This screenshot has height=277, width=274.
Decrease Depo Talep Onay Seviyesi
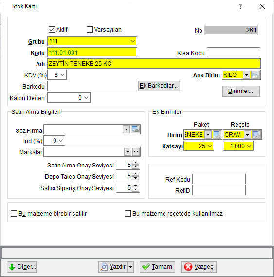pyautogui.click(x=135, y=178)
